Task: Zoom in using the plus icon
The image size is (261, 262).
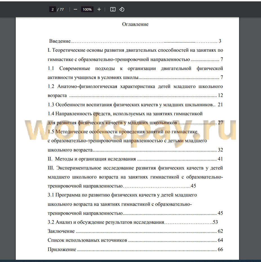Action: pyautogui.click(x=99, y=9)
